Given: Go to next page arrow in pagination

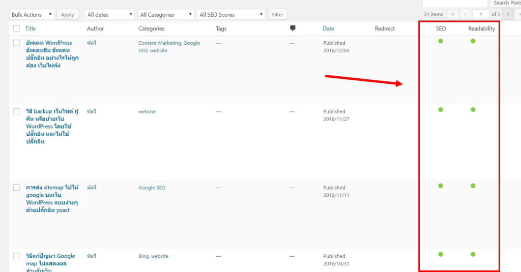Looking at the screenshot, I should pyautogui.click(x=508, y=15).
